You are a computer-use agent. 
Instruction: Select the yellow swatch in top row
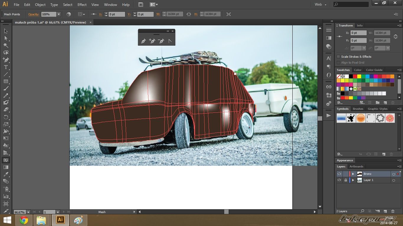point(359,77)
